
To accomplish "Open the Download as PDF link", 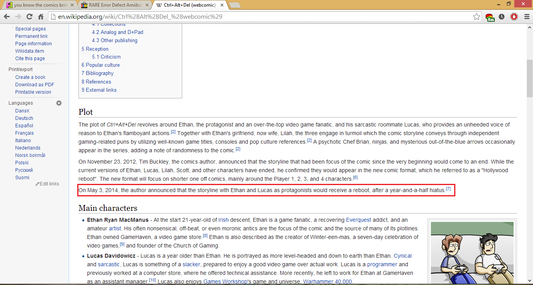I will point(35,85).
